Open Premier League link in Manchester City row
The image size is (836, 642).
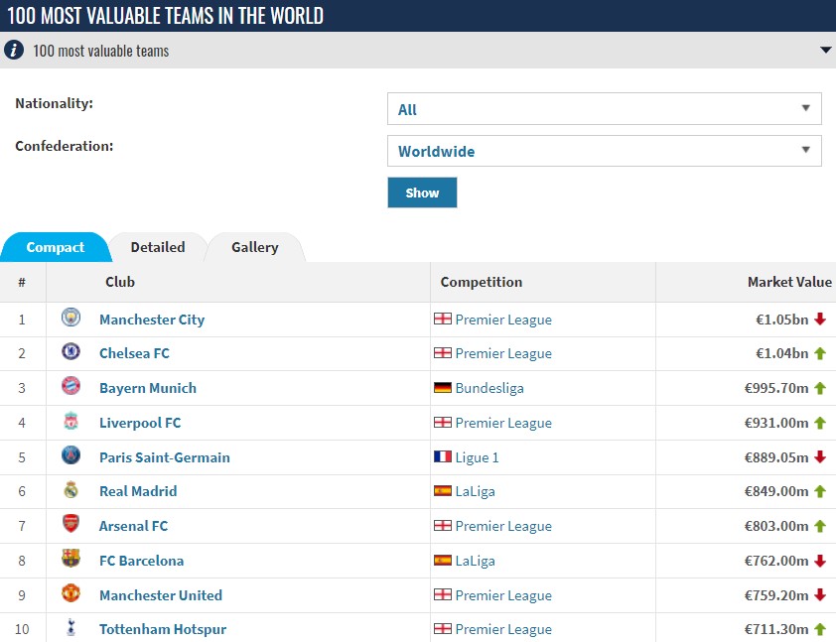(503, 320)
